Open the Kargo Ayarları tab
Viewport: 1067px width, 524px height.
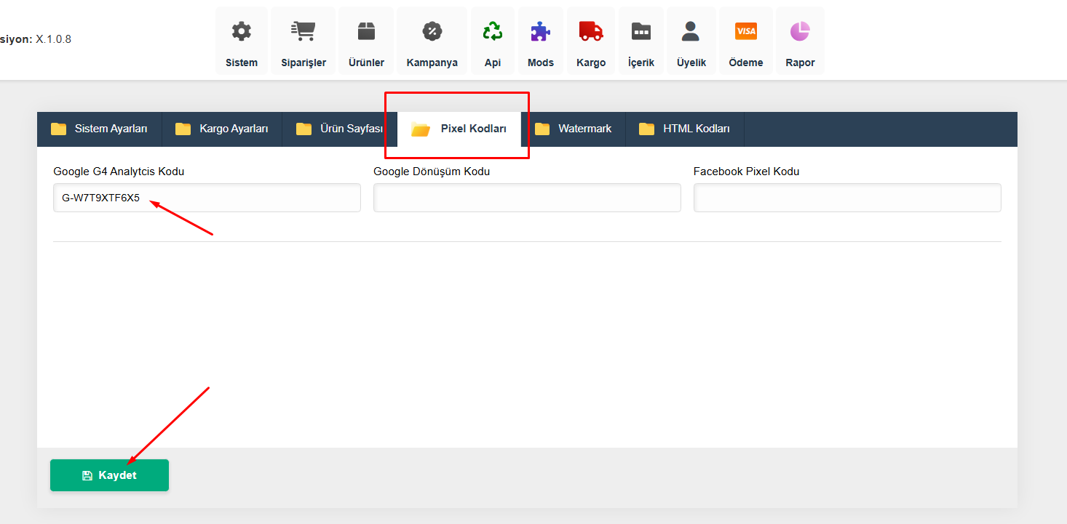[x=222, y=129]
